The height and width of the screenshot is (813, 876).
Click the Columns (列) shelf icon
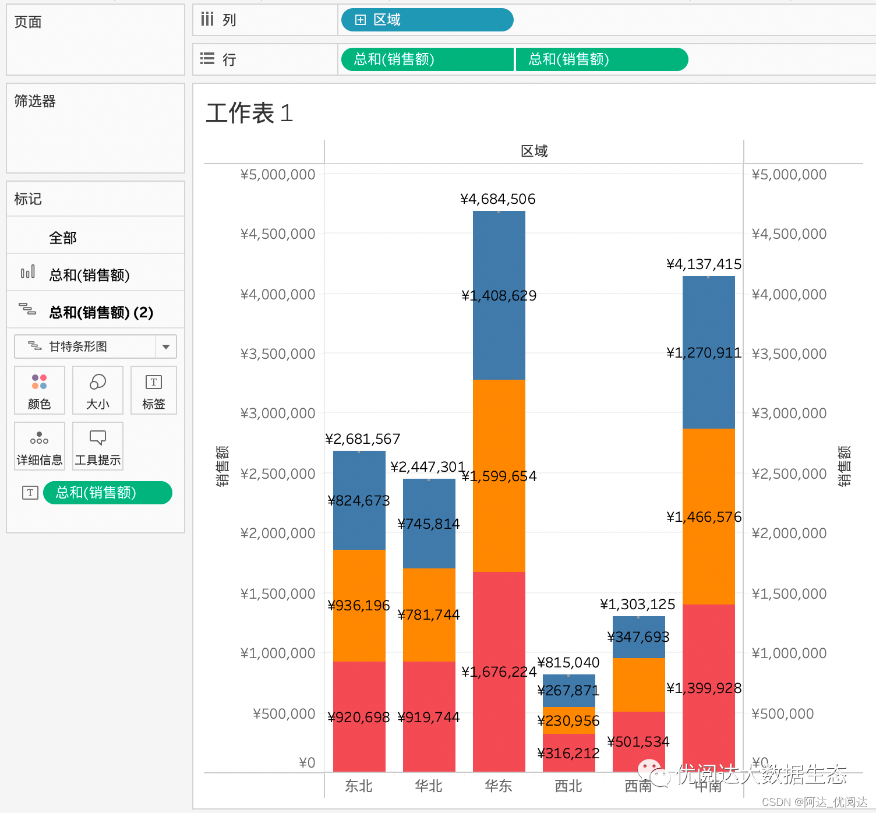[x=207, y=19]
